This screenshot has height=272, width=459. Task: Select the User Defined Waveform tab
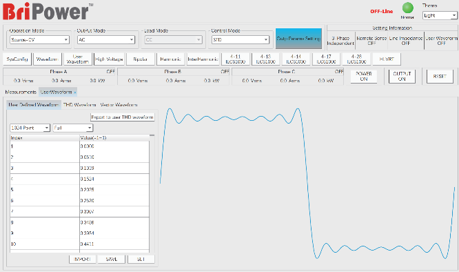34,105
